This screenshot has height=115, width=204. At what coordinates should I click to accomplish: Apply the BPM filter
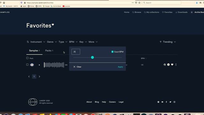[120, 67]
